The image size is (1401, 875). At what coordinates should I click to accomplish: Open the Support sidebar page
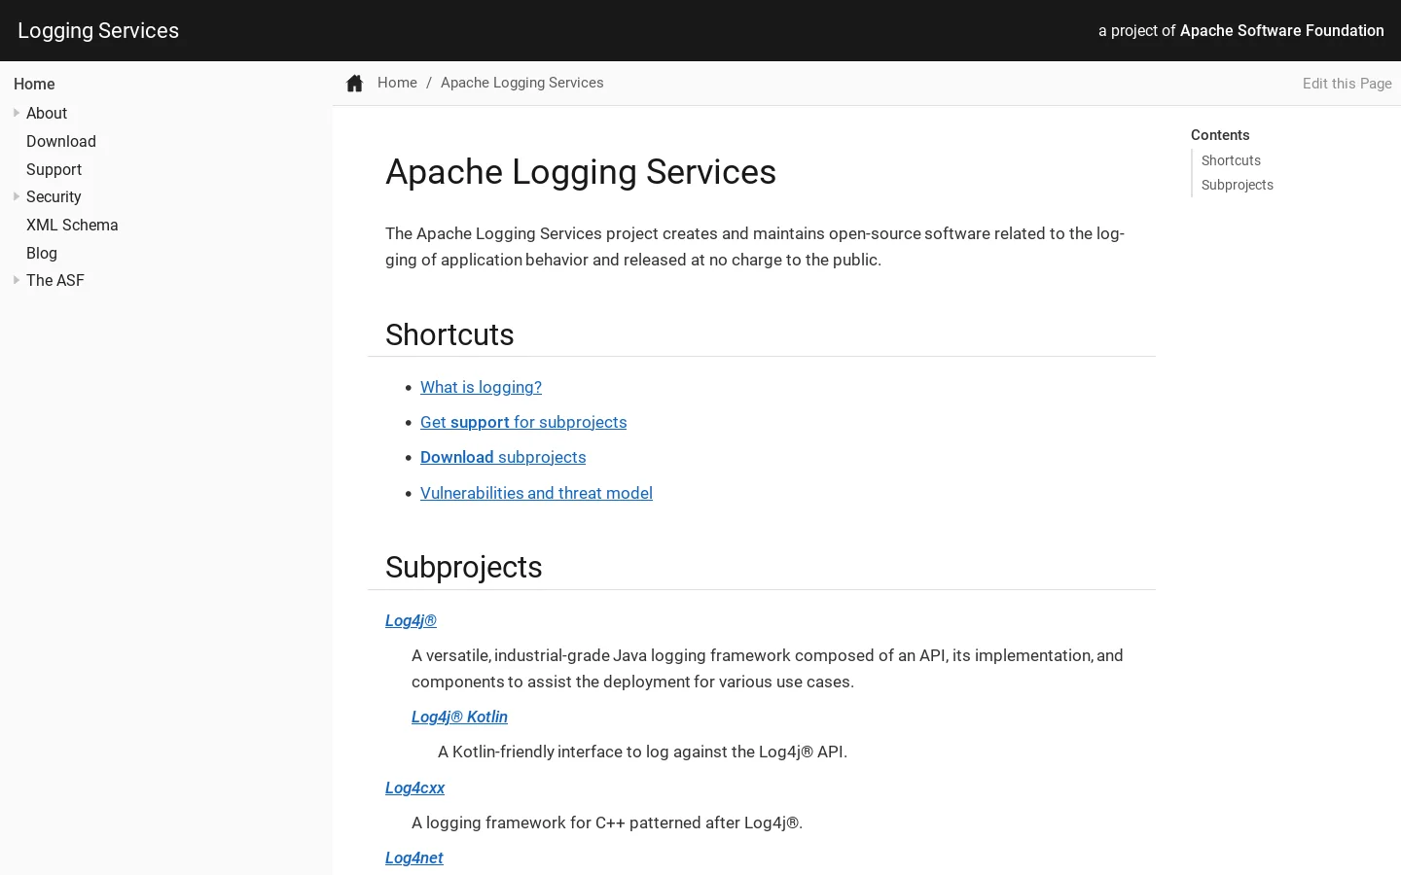[54, 169]
